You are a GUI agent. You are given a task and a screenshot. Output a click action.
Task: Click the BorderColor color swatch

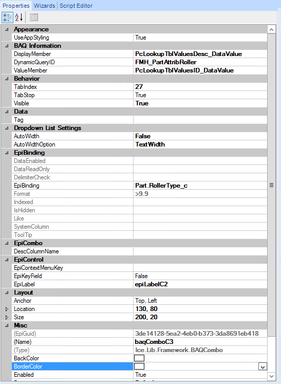139,367
